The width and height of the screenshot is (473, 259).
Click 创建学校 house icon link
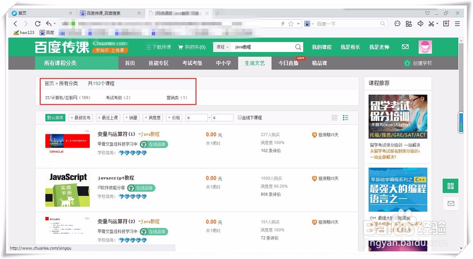coord(418,63)
